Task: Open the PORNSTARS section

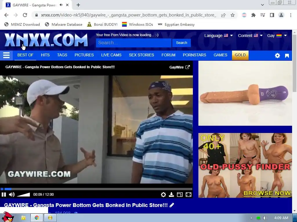Action: pos(195,55)
